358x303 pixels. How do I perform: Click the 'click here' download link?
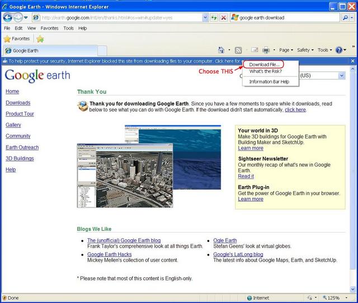point(295,110)
